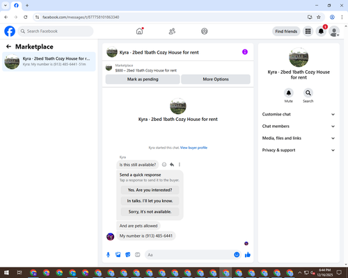
Task: Reload the page in browser toolbar
Action: pyautogui.click(x=26, y=17)
